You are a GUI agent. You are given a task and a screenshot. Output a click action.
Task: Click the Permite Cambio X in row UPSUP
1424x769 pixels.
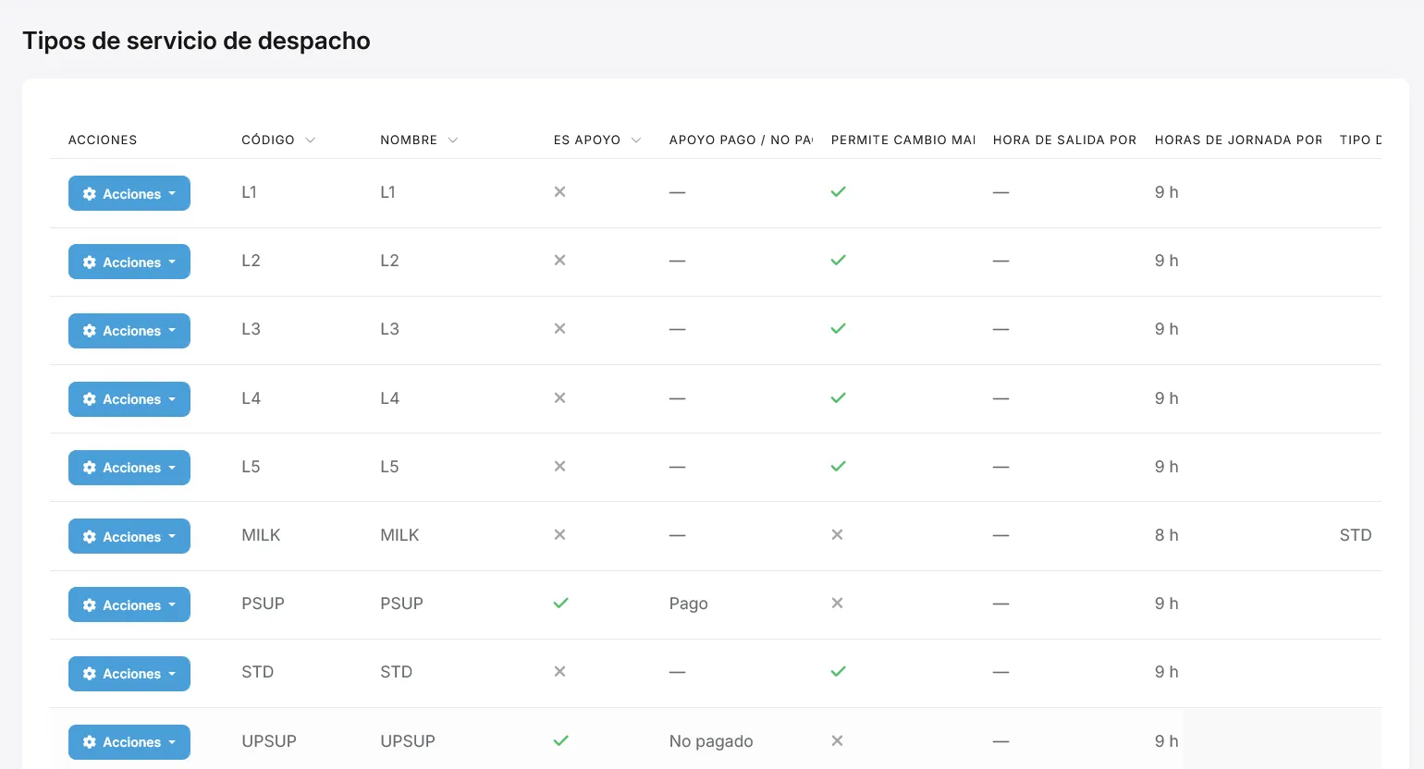point(837,741)
